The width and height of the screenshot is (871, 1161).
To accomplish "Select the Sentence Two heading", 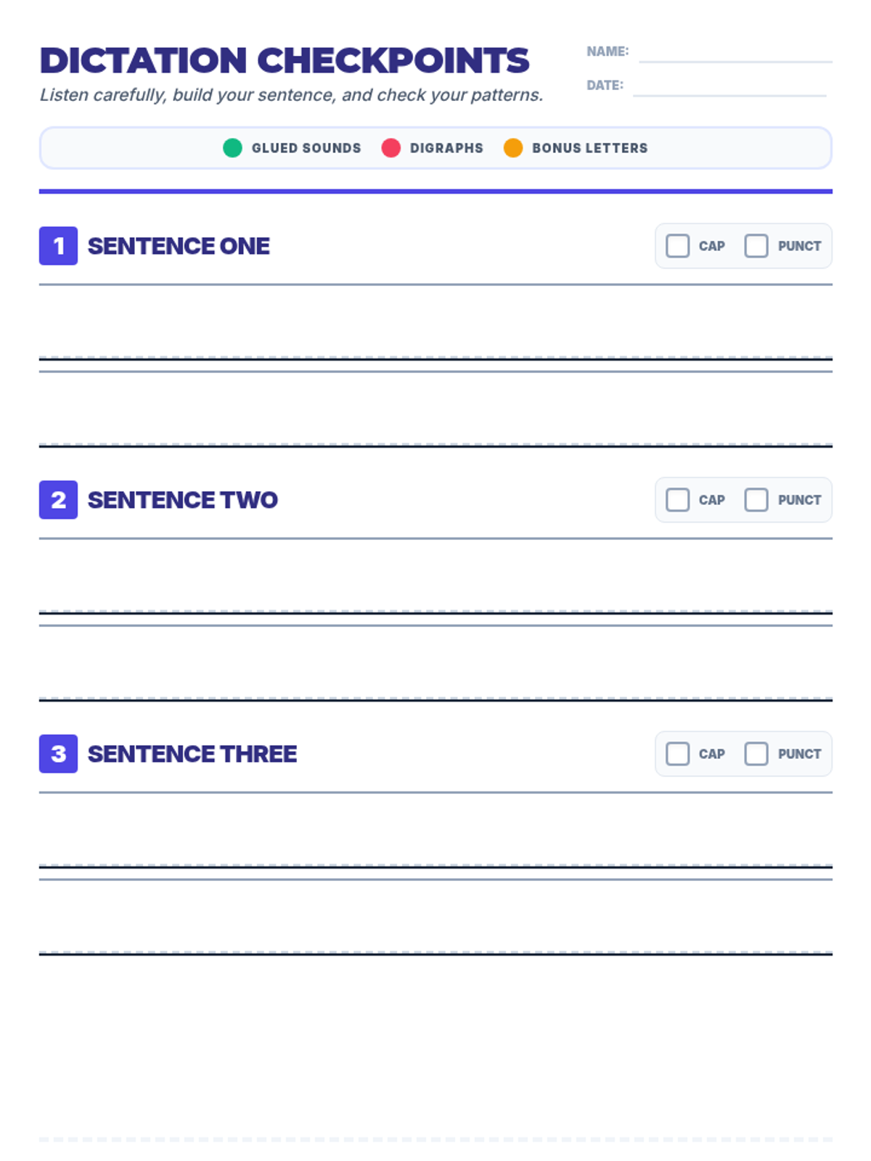I will coord(183,500).
